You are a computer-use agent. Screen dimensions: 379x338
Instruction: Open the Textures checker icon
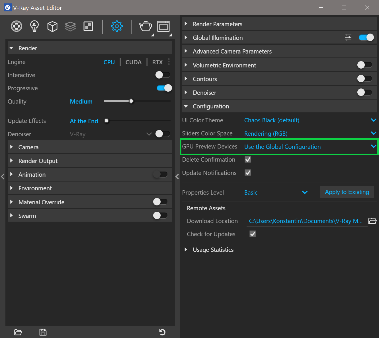point(88,26)
